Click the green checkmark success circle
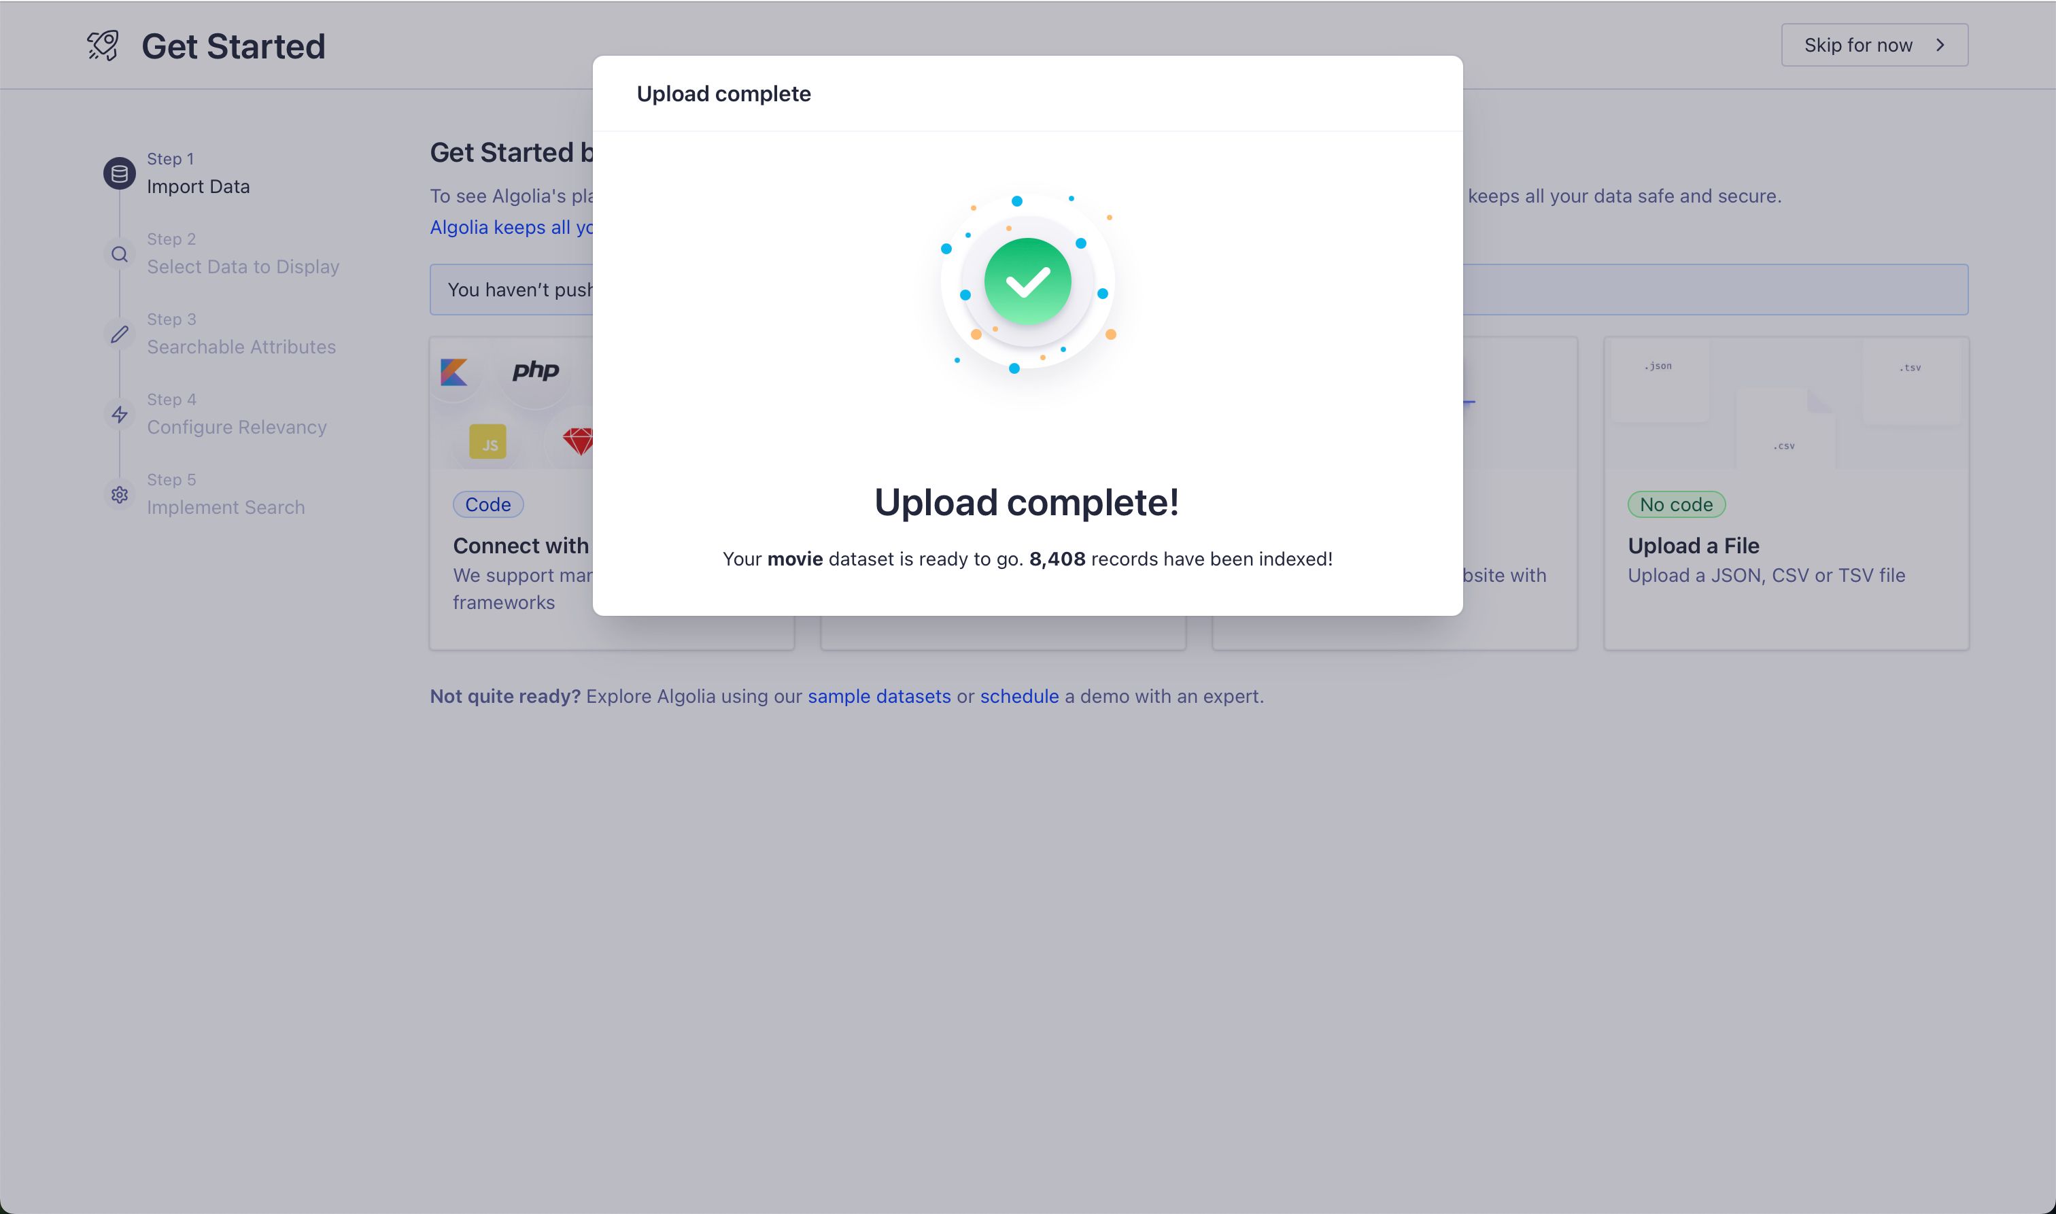Screen dimensions: 2056x1214 pyautogui.click(x=1027, y=282)
